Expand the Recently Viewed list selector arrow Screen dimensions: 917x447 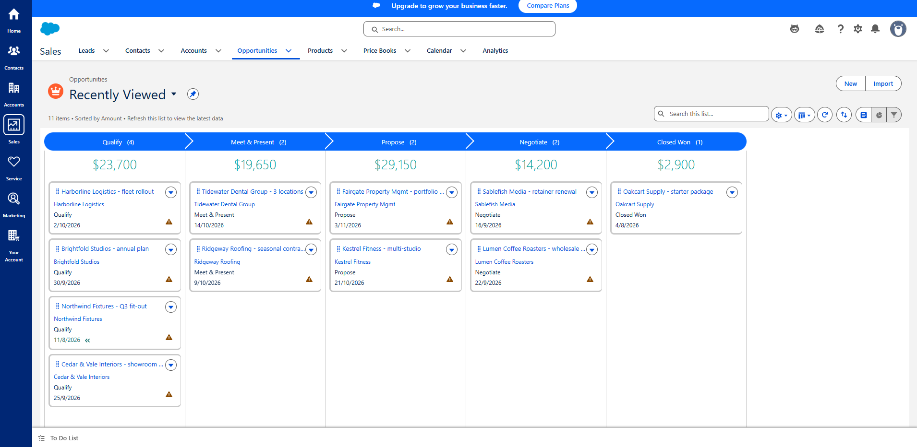(x=174, y=94)
